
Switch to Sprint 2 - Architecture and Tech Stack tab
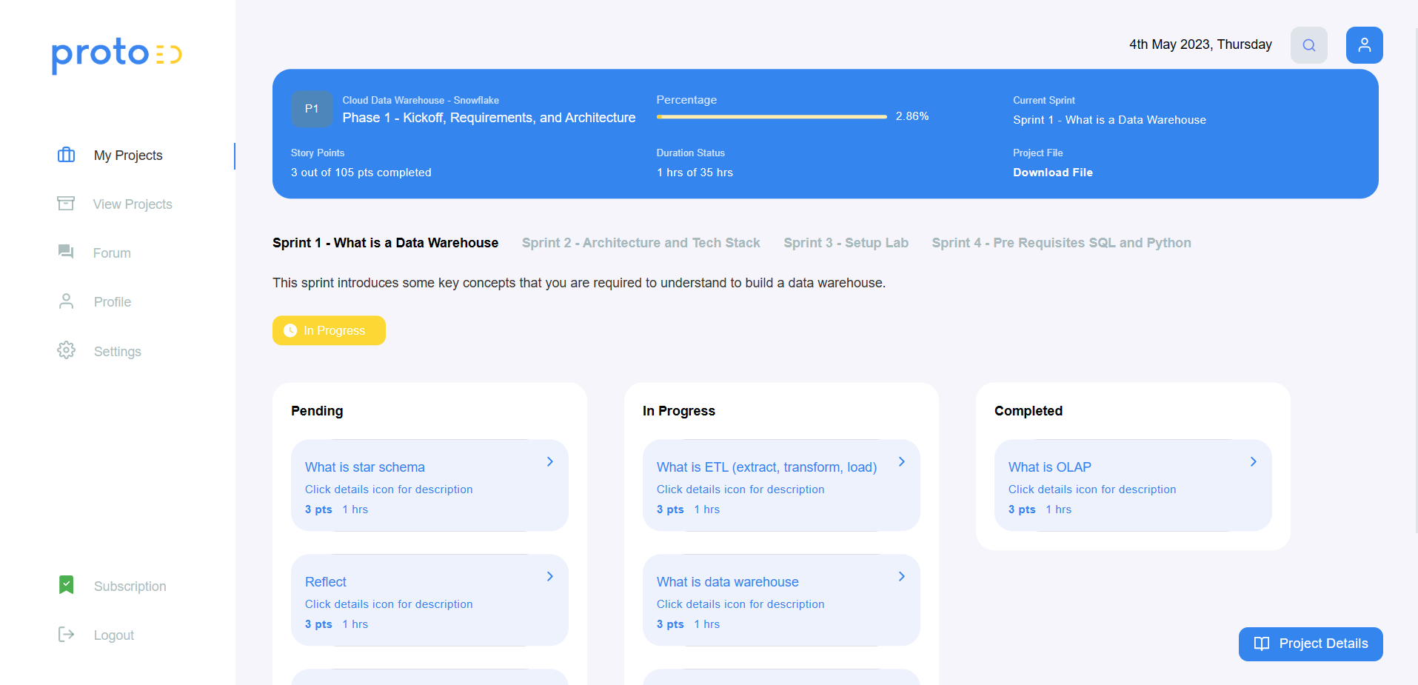(641, 243)
